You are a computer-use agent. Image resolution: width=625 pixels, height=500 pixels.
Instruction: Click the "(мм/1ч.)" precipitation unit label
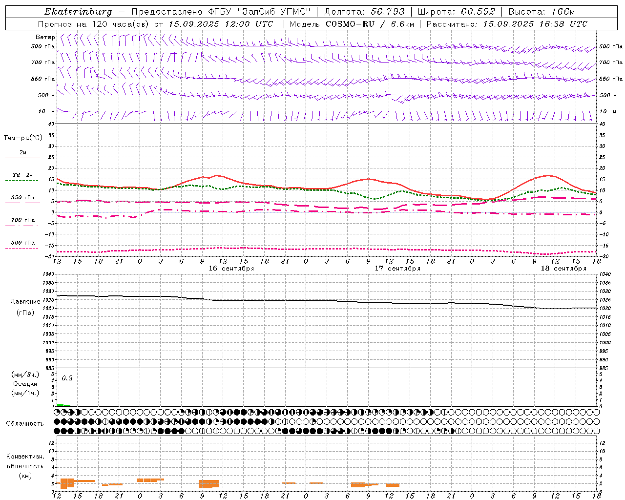tap(25, 393)
